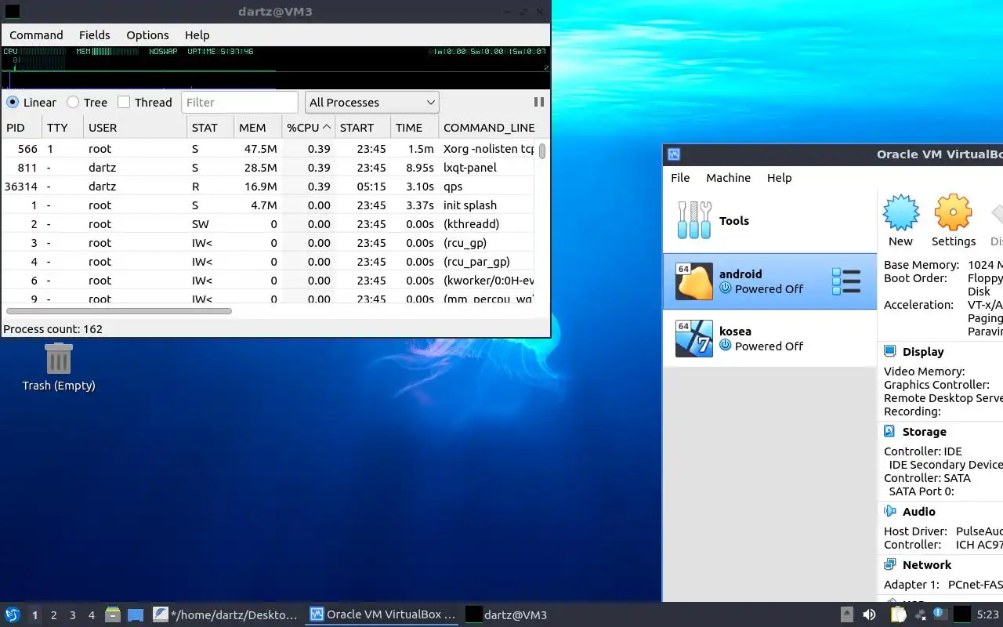Image resolution: width=1003 pixels, height=627 pixels.
Task: Sort by %CPU column header
Action: pos(309,127)
